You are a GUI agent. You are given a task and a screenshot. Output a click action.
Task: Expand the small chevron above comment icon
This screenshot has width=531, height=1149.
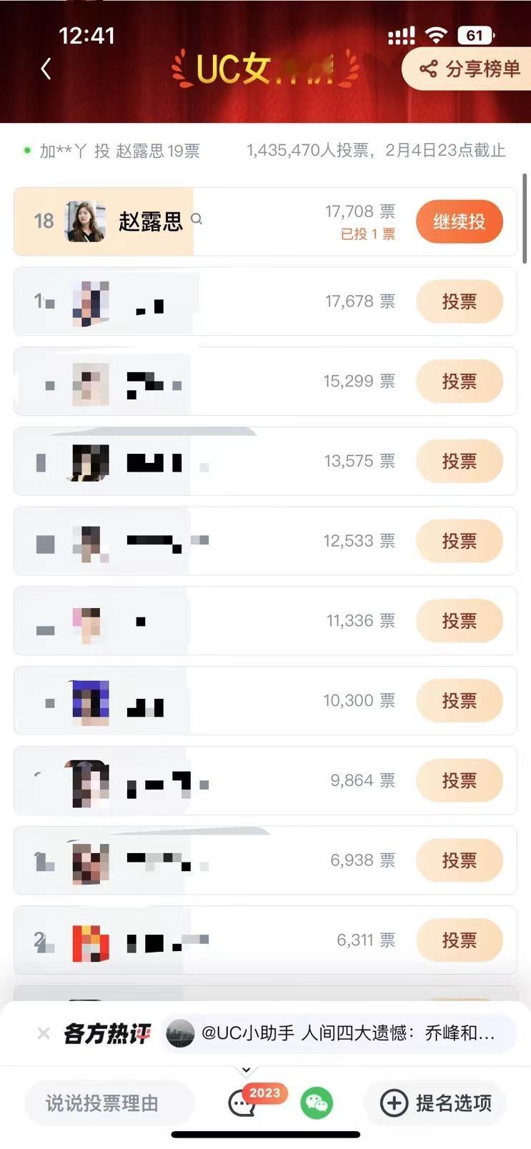[246, 1070]
